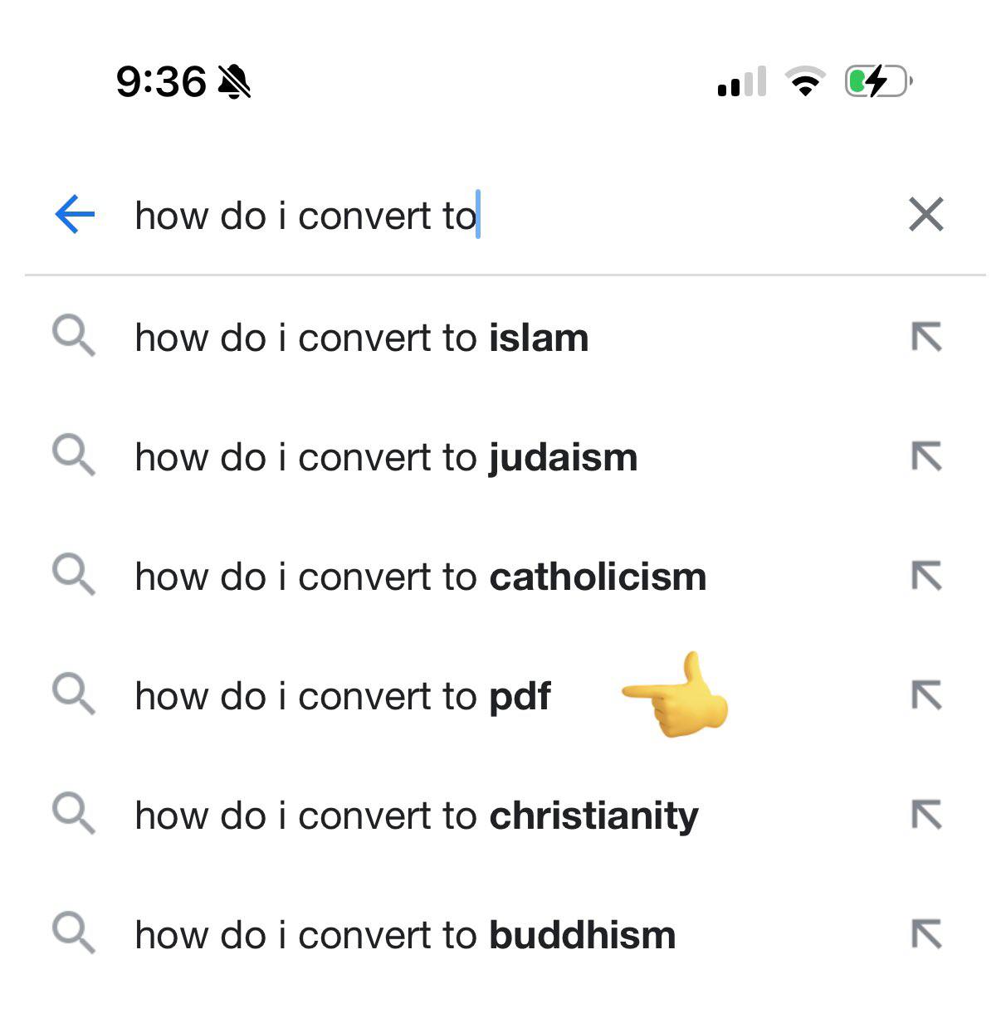Tap magnifier icon beside buddhism suggestion
This screenshot has width=1001, height=1013.
[73, 934]
